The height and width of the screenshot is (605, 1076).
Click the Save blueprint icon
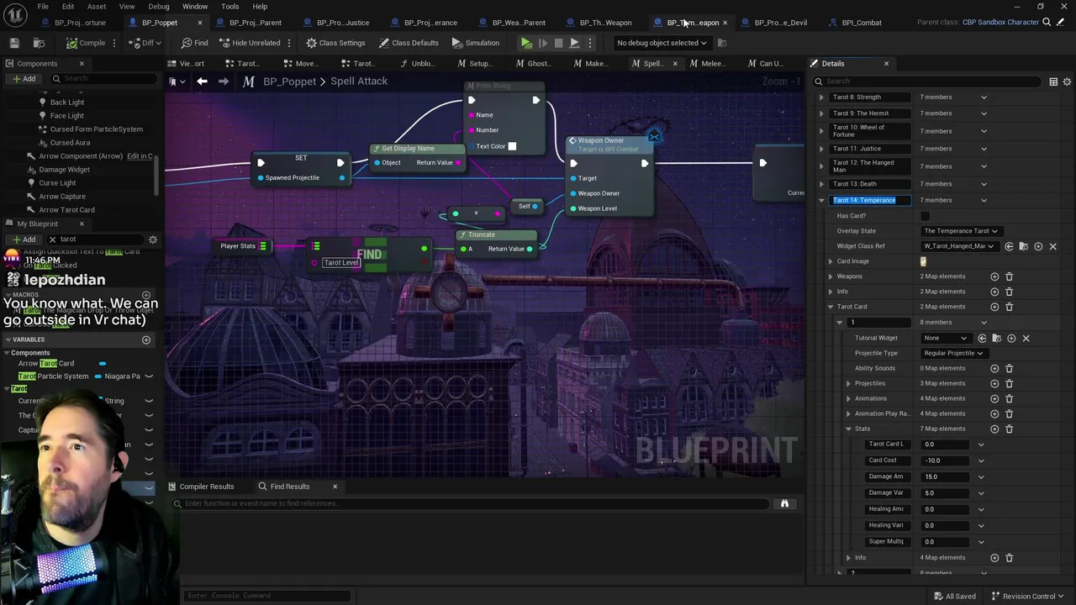click(14, 43)
